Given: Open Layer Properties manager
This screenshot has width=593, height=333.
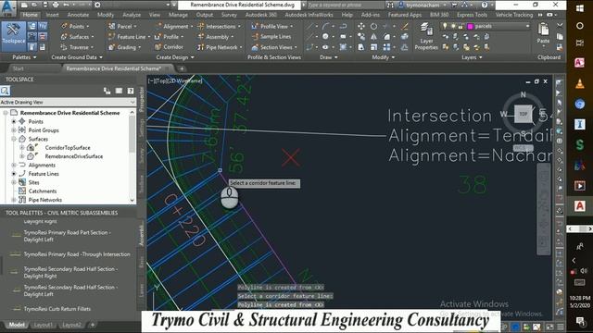Looking at the screenshot, I should click(x=426, y=36).
